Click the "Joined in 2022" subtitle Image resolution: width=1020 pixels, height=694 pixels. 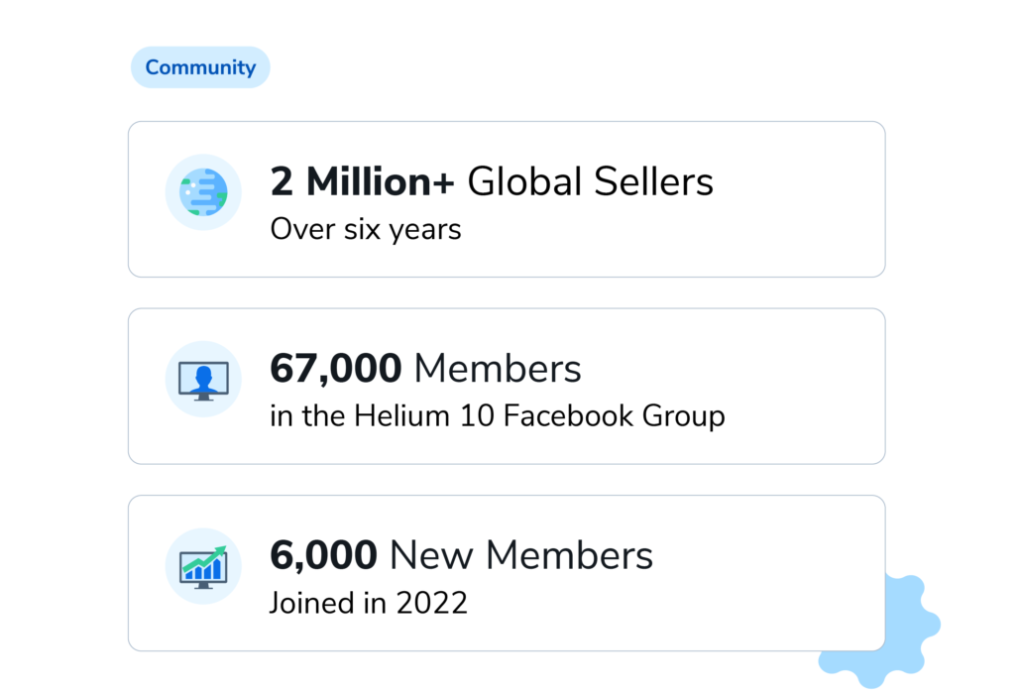pyautogui.click(x=368, y=603)
